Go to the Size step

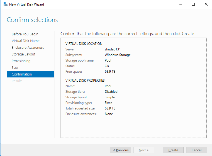[15, 67]
